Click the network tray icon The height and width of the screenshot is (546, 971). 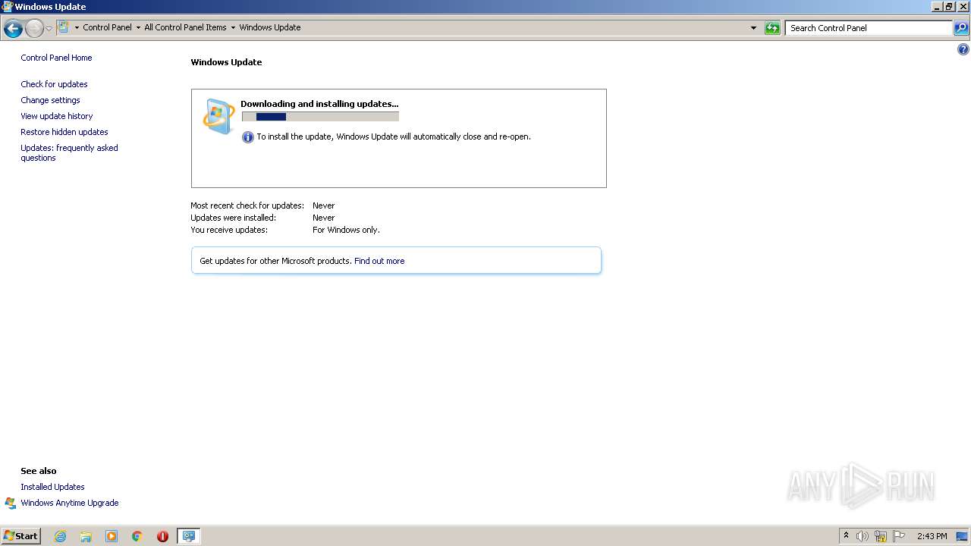coord(881,536)
